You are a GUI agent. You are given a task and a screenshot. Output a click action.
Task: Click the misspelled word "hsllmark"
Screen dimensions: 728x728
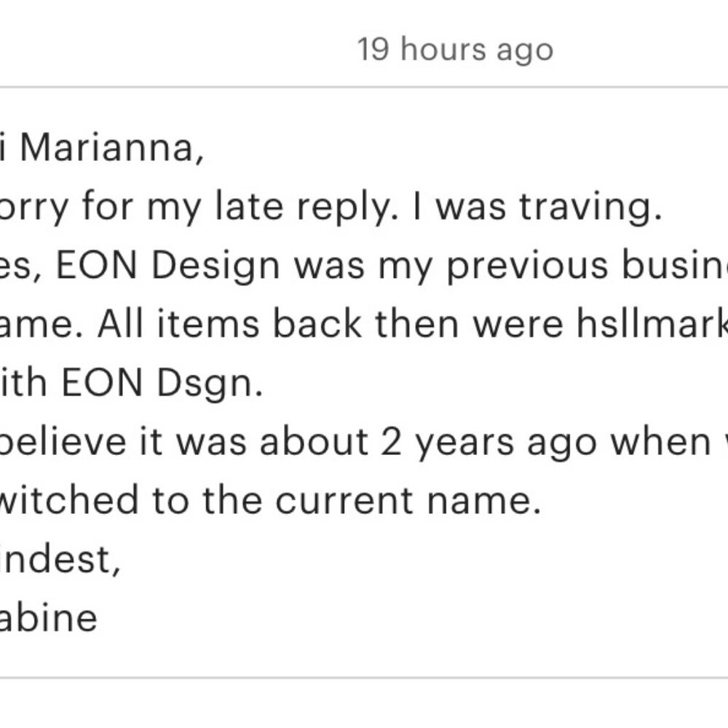(x=652, y=324)
